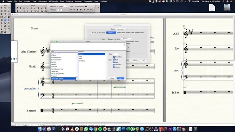235x132 pixels.
Task: Click Select next to Replace Font With
Action: [x=126, y=39]
